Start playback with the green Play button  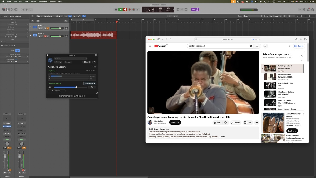(120, 9)
